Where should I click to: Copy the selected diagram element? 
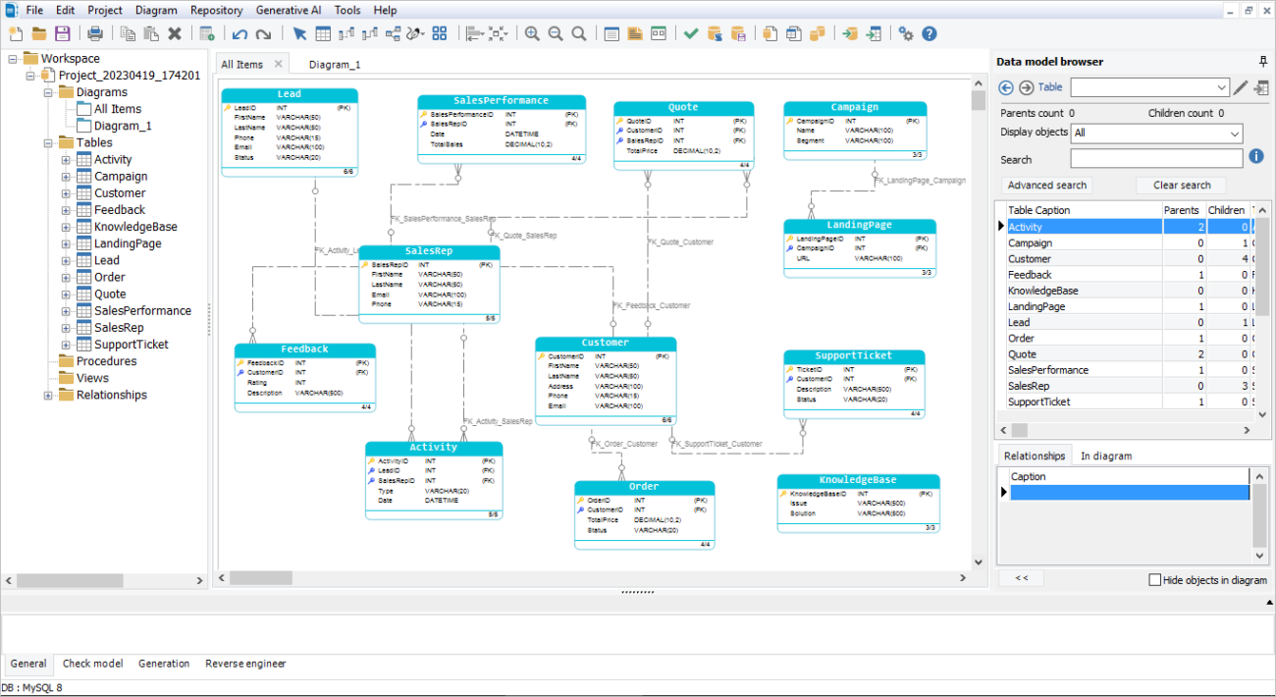click(x=129, y=32)
